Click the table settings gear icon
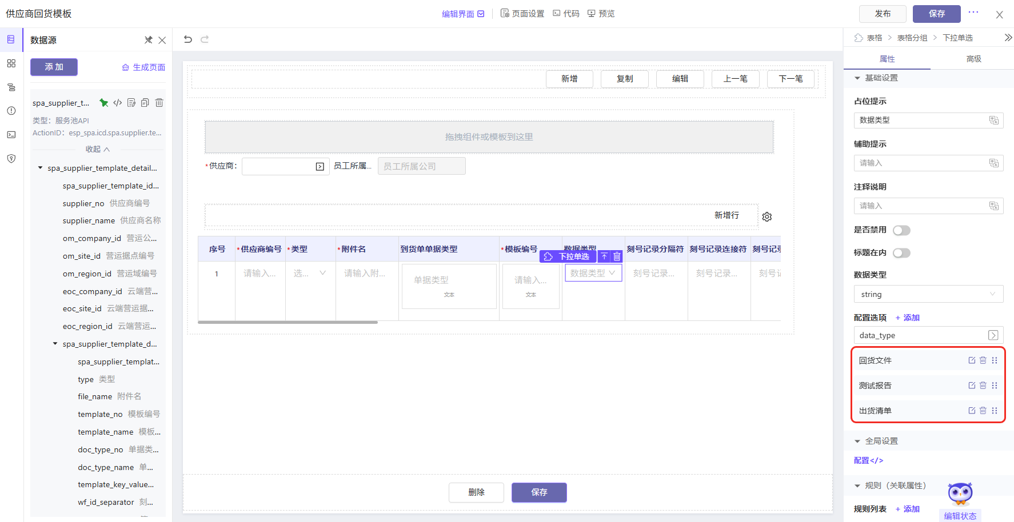 [767, 217]
